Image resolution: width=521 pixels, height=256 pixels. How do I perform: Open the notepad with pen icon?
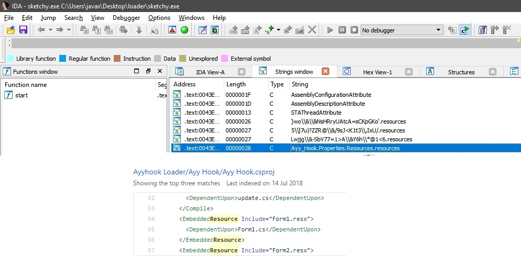(203, 30)
